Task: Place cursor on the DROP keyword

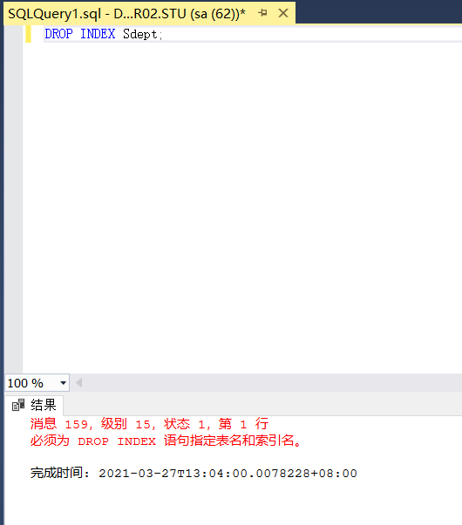Action: (x=58, y=34)
